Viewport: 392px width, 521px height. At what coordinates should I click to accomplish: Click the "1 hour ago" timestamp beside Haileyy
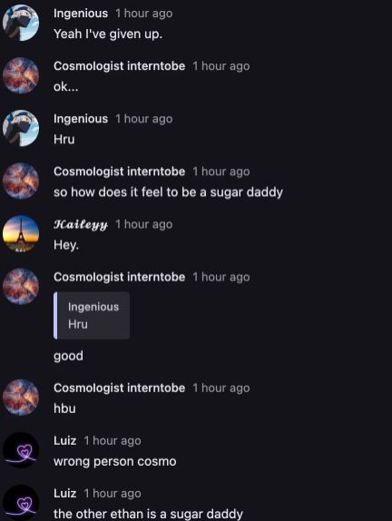pyautogui.click(x=144, y=224)
